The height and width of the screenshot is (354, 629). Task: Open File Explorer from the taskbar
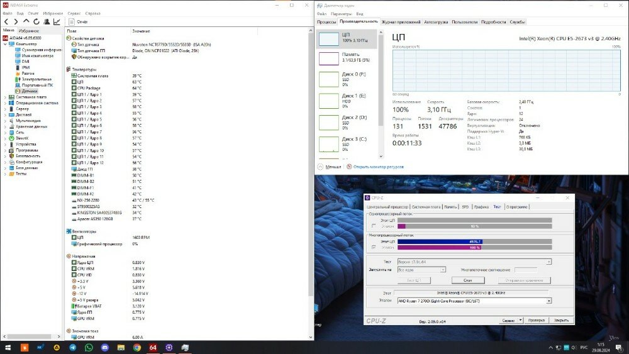(x=121, y=347)
